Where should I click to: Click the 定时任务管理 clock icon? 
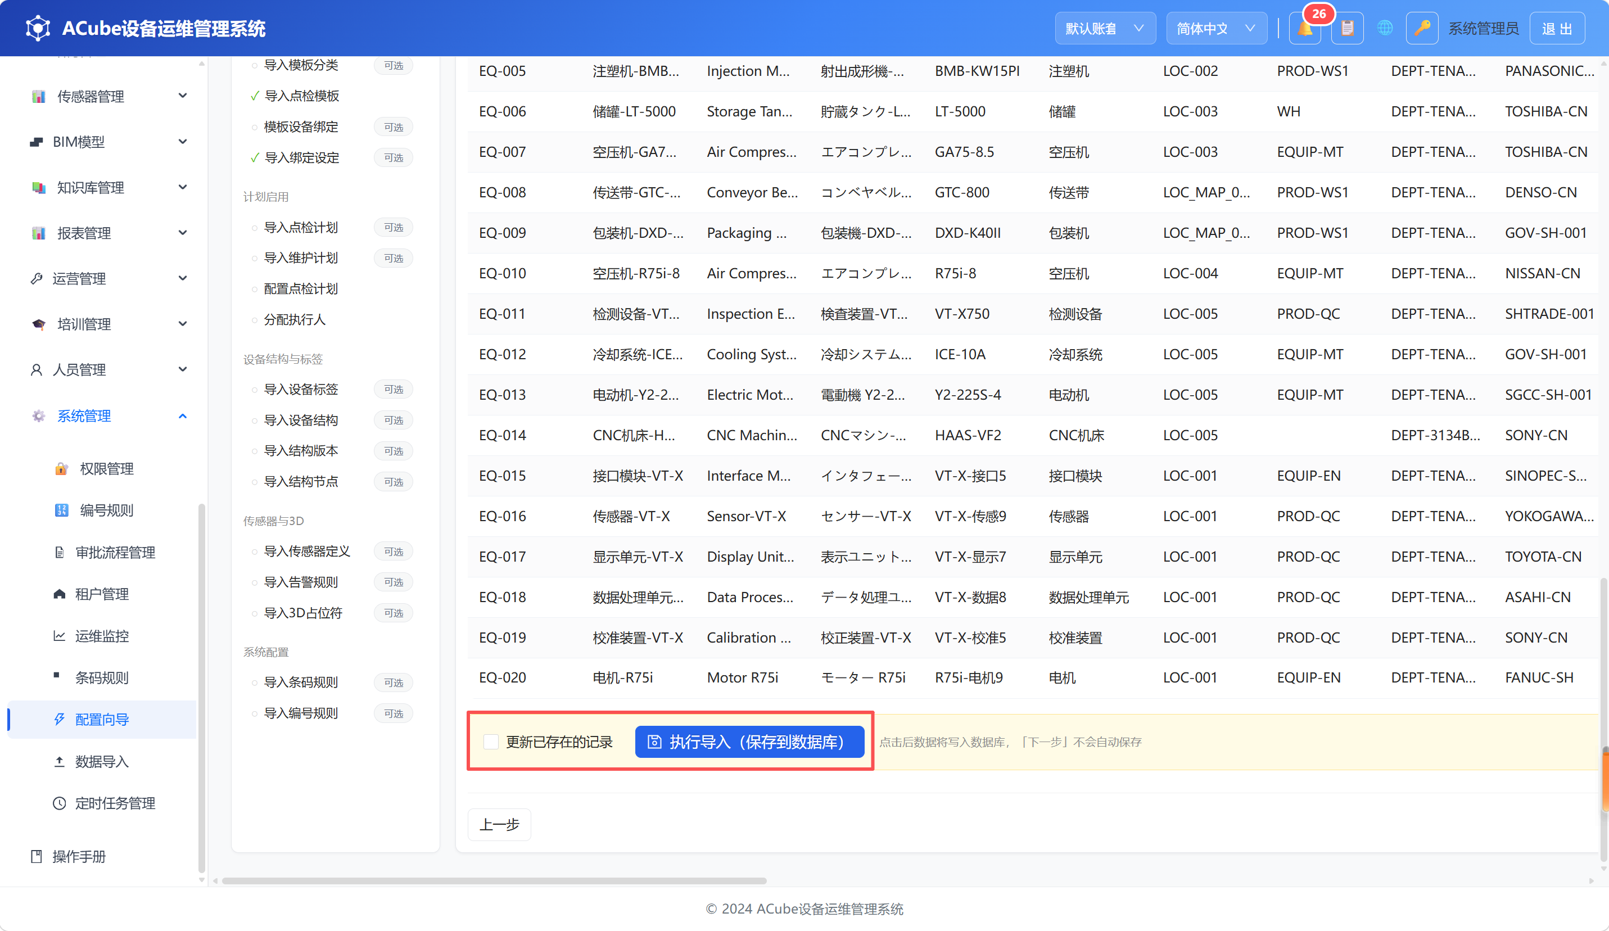click(60, 803)
